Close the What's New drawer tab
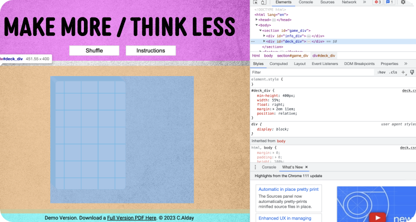This screenshot has height=222, width=416. [x=307, y=167]
